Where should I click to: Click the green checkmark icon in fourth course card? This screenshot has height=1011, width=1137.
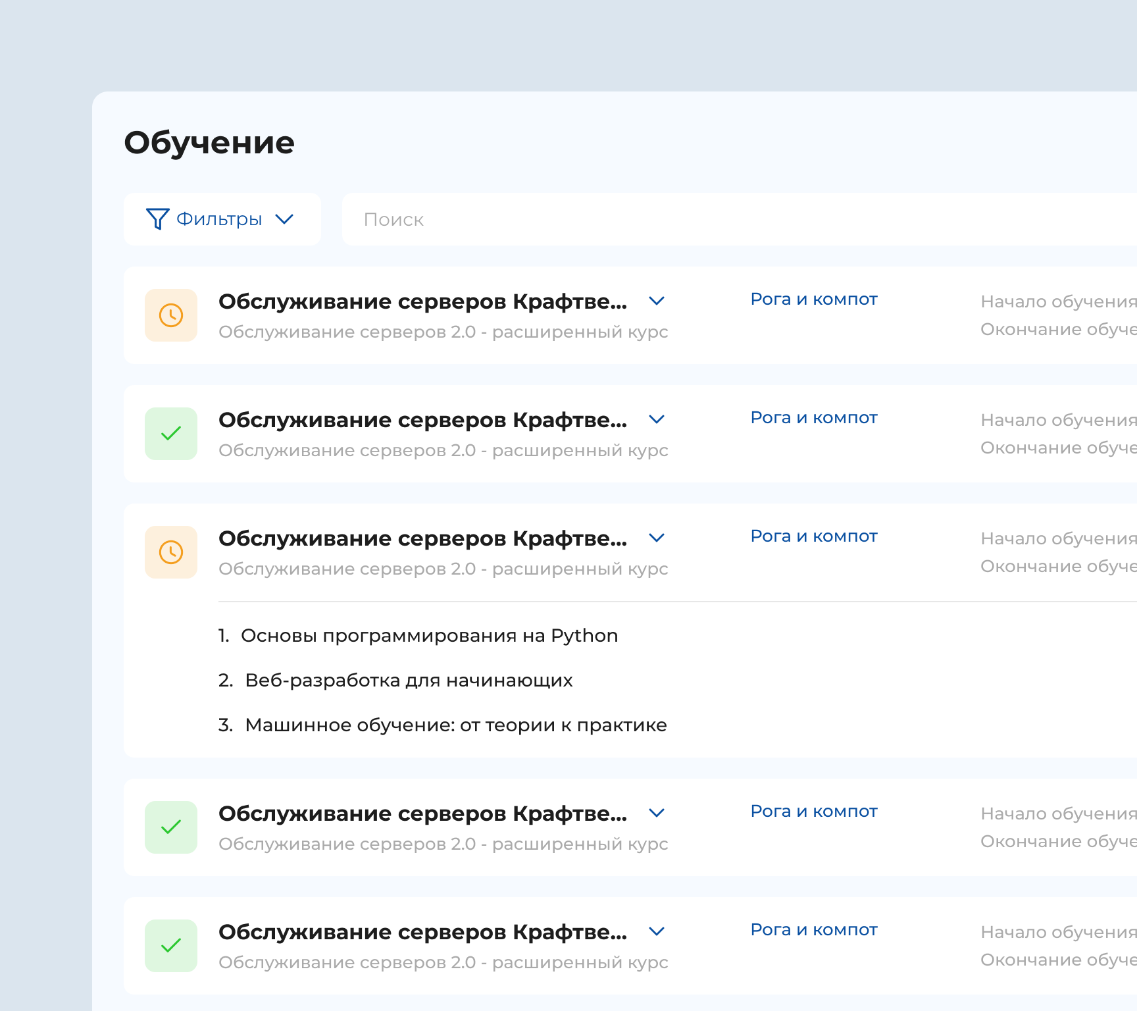171,827
